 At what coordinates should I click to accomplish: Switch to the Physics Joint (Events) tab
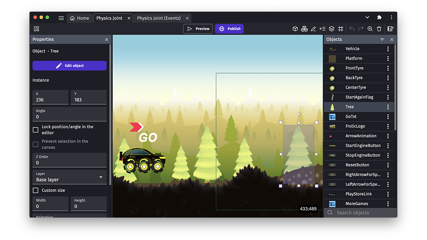point(159,18)
